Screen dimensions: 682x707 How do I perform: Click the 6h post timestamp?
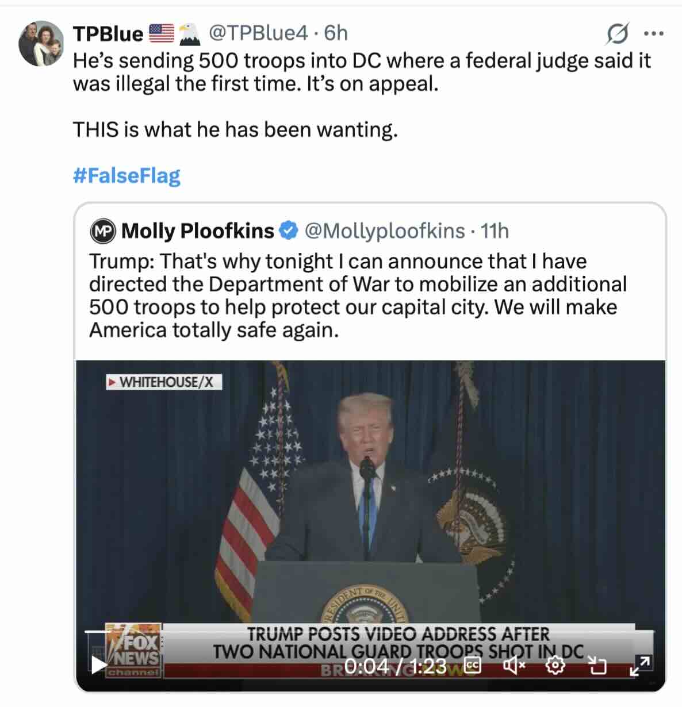pyautogui.click(x=336, y=33)
